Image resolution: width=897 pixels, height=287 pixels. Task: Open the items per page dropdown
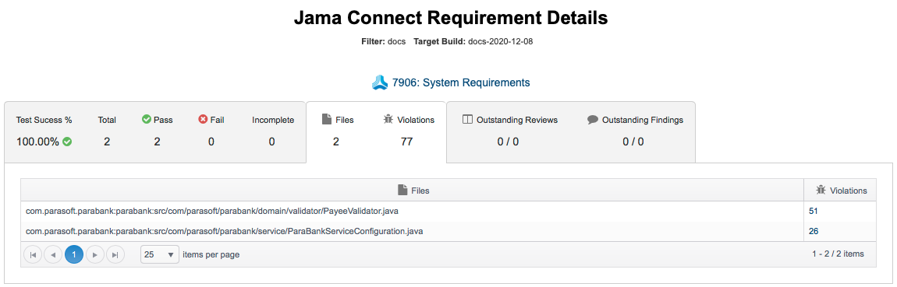160,254
